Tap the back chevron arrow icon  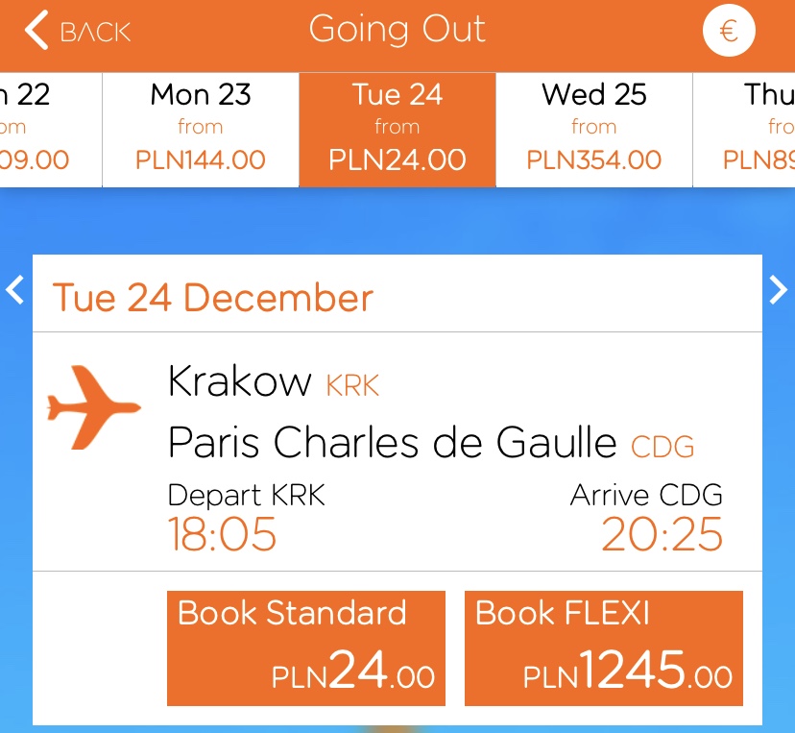click(36, 30)
